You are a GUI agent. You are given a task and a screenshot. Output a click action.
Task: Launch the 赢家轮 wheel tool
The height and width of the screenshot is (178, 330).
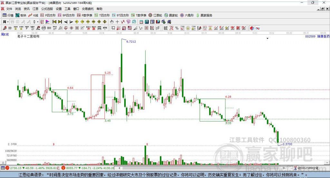pyautogui.click(x=171, y=15)
